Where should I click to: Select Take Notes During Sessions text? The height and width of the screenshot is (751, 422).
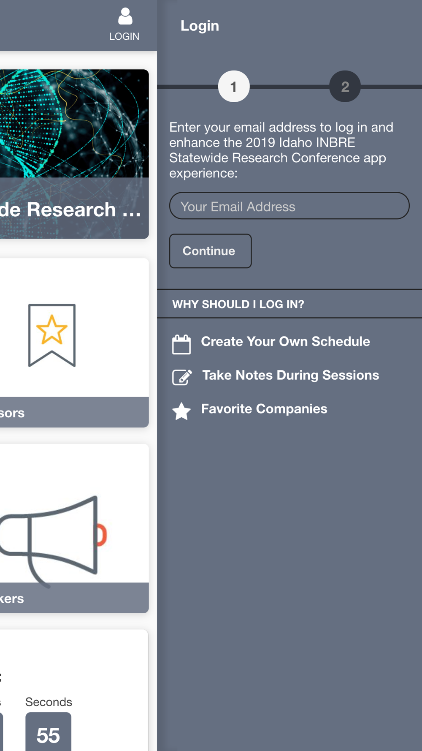click(290, 375)
